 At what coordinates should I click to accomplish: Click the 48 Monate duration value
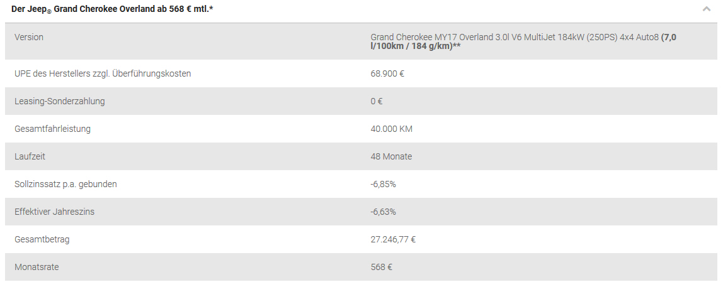392,156
